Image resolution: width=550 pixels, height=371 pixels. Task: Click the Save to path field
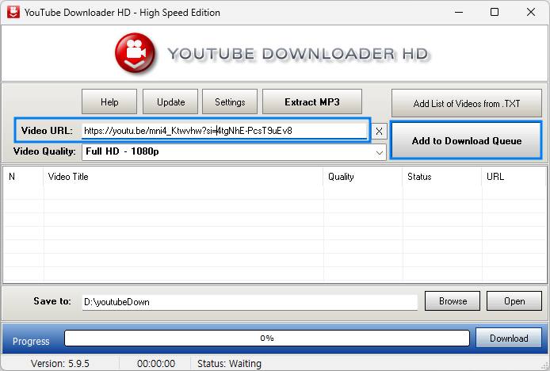(250, 302)
